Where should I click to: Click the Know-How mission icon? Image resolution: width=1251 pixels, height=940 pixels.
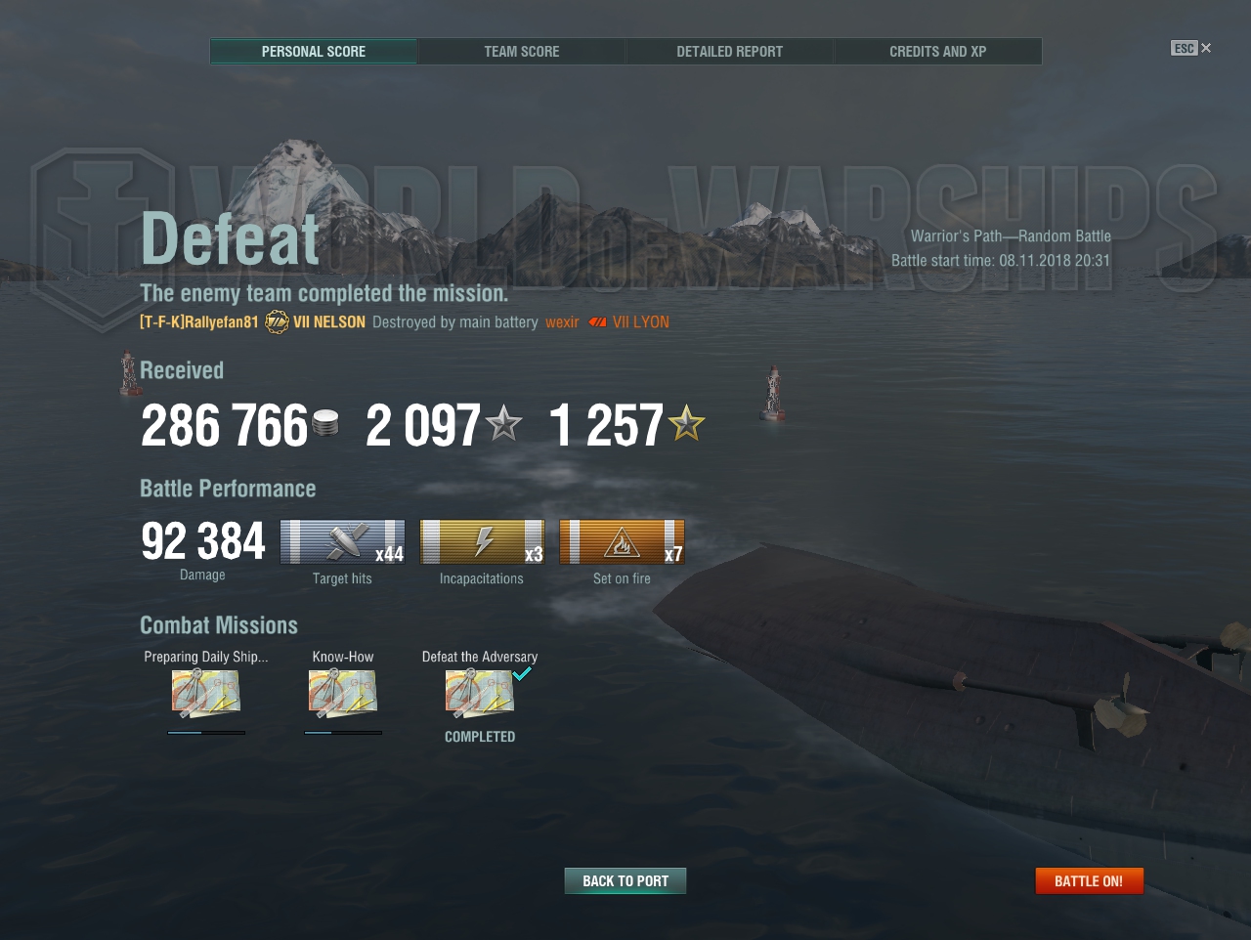(343, 694)
